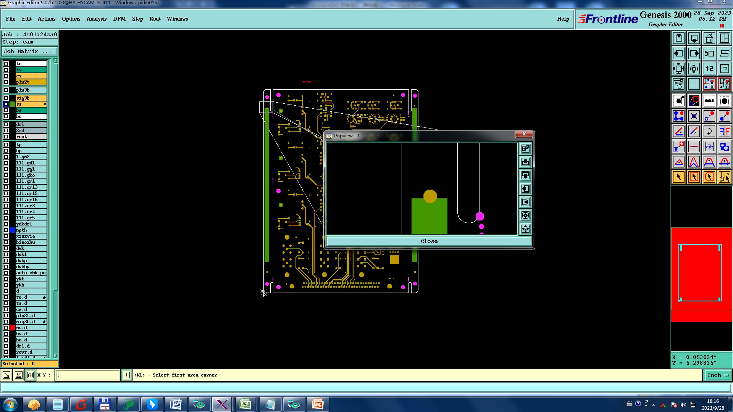Viewport: 733px width, 412px height.
Task: Click the 1:2 zoom scale icon
Action: pos(709,69)
